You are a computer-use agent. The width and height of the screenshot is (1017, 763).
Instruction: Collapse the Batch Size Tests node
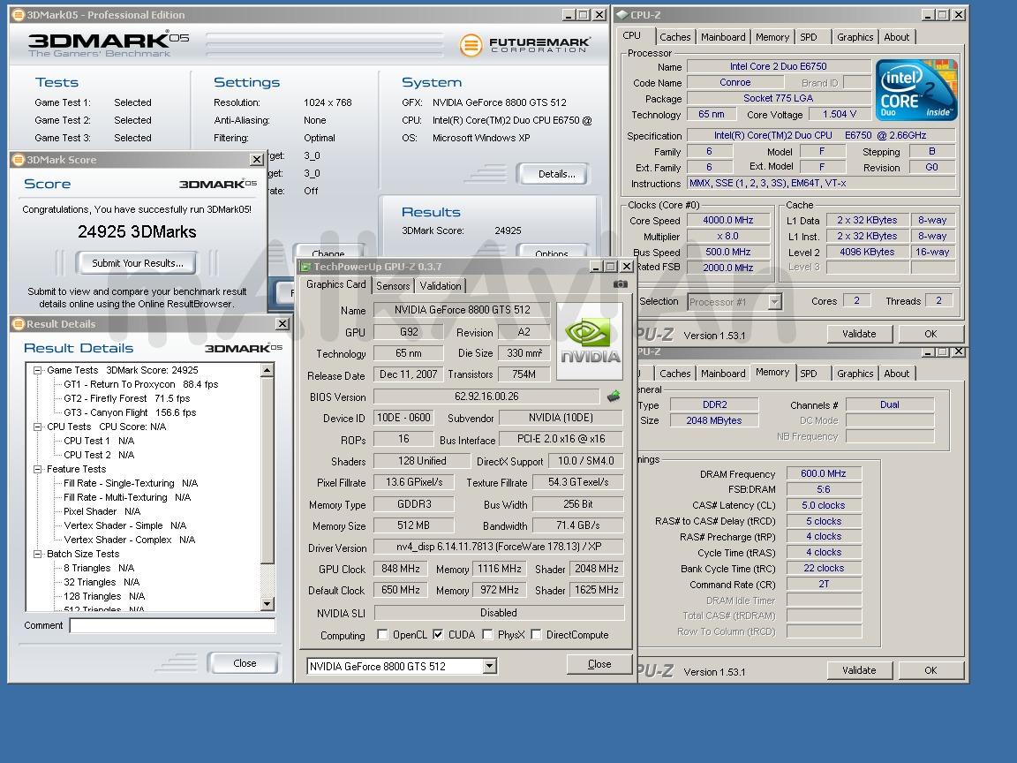click(38, 554)
